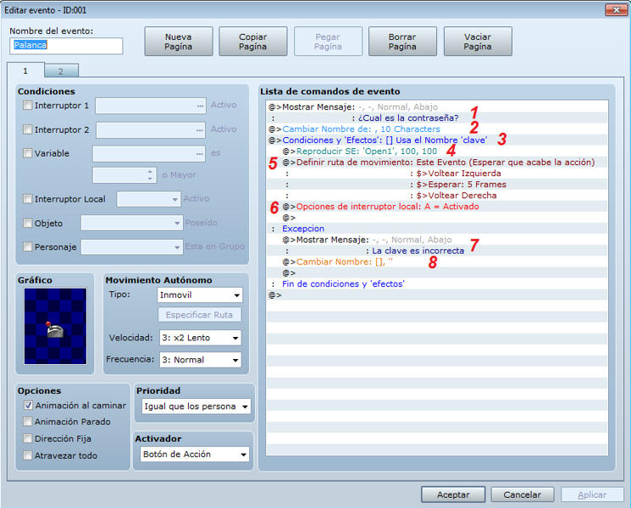
Task: Open the Frecuencia dropdown
Action: 201,360
